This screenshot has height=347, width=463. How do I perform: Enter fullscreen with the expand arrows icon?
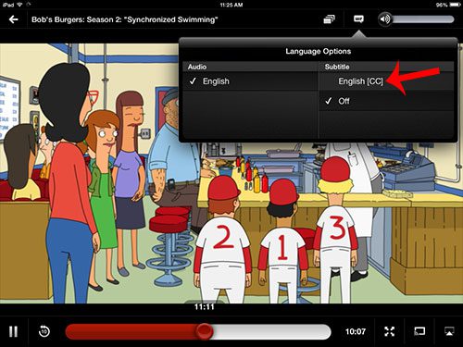[x=390, y=331]
